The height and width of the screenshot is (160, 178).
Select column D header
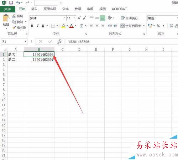[x=79, y=50]
